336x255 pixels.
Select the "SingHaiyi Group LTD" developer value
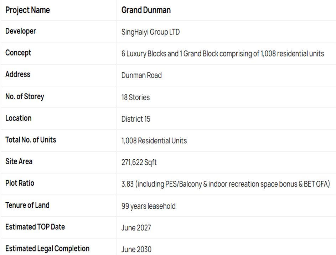tap(150, 32)
